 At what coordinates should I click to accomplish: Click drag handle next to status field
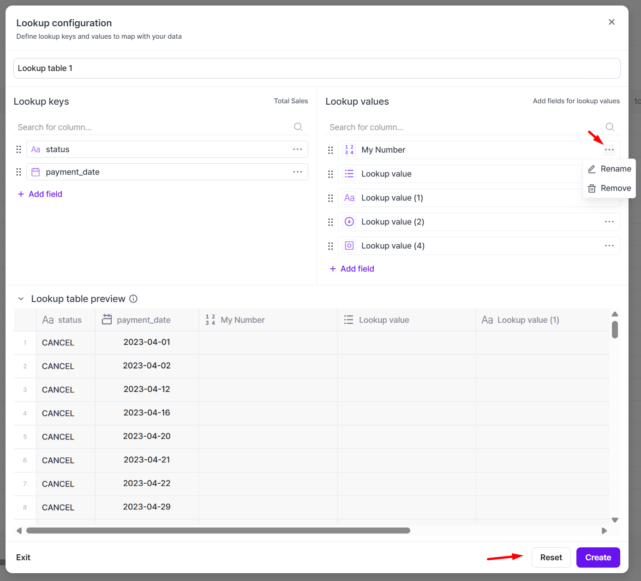click(19, 149)
